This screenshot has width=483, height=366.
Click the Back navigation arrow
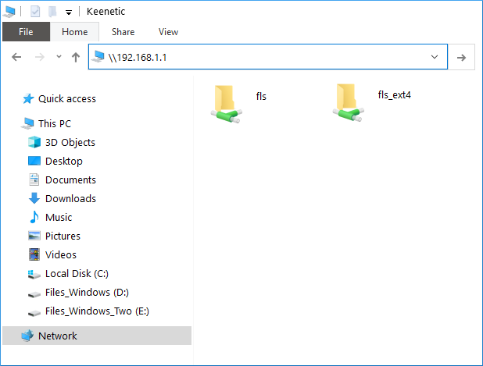tap(16, 57)
